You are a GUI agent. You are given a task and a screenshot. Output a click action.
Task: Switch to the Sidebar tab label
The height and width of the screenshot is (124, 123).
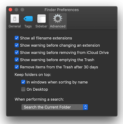coord(41,26)
